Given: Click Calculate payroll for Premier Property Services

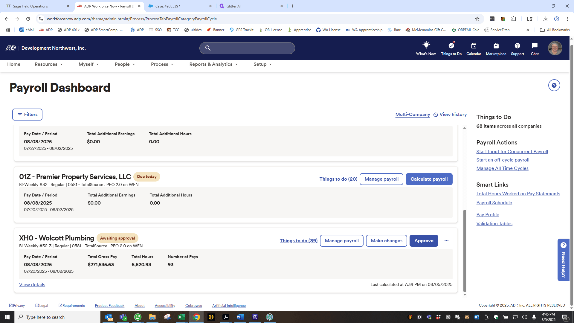Looking at the screenshot, I should tap(429, 179).
